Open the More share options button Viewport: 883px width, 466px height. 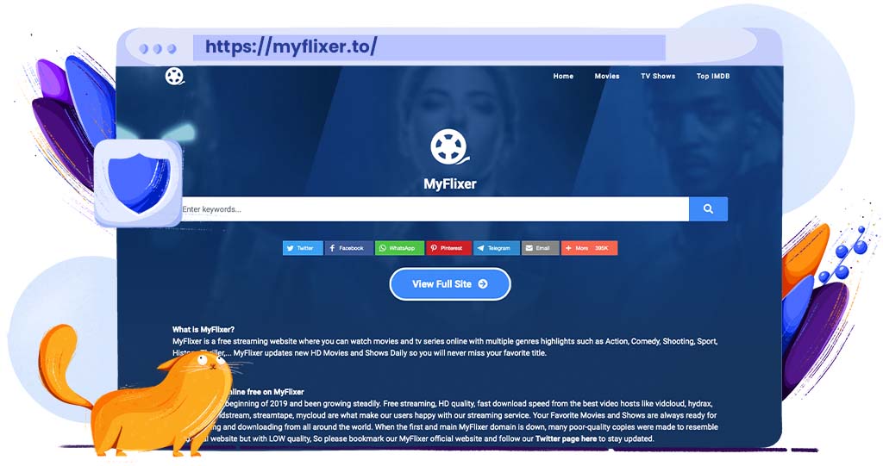click(x=589, y=247)
